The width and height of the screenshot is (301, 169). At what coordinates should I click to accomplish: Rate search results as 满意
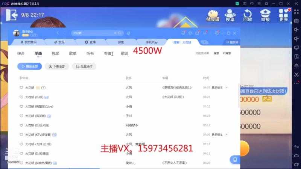click(216, 53)
